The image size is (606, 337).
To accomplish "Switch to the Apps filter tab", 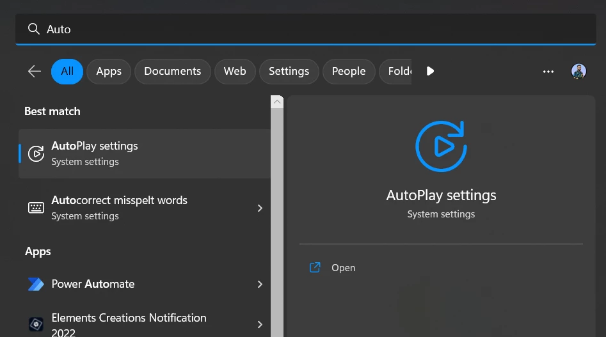I will tap(109, 72).
